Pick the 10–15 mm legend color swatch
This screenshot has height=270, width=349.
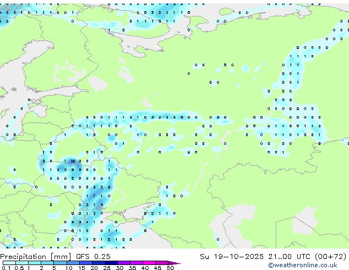tap(73, 263)
